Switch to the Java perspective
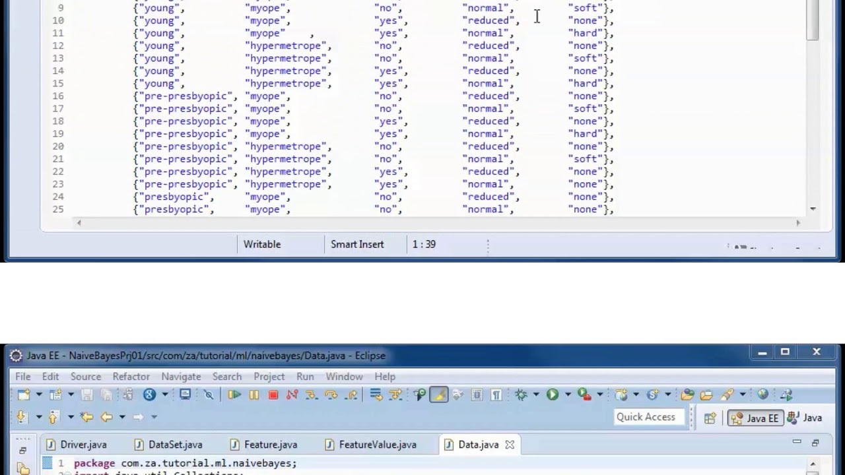845x475 pixels. pyautogui.click(x=805, y=418)
